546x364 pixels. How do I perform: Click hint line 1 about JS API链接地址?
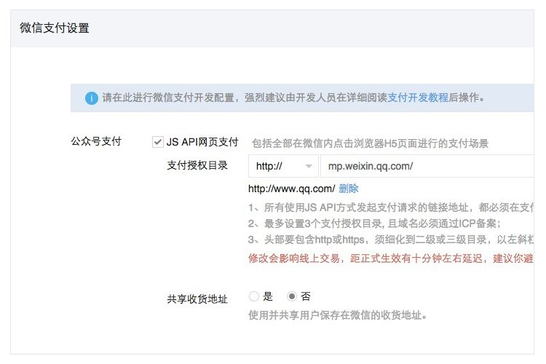point(390,209)
